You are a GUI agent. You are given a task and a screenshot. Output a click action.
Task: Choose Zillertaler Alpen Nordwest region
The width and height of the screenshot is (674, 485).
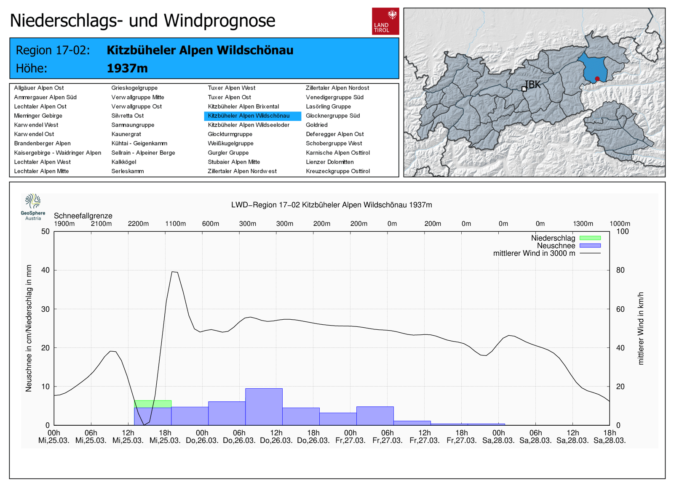click(242, 171)
